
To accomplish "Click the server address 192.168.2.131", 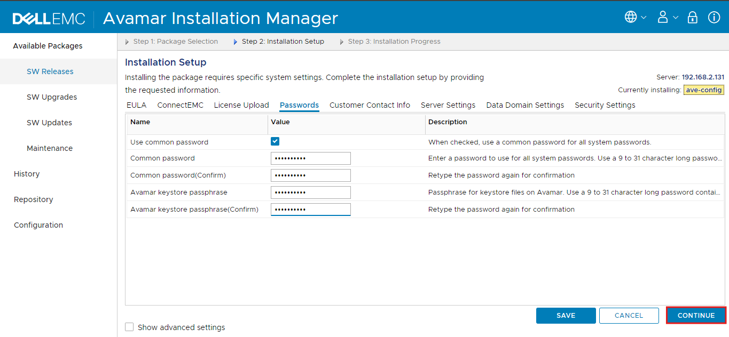I will click(x=703, y=77).
